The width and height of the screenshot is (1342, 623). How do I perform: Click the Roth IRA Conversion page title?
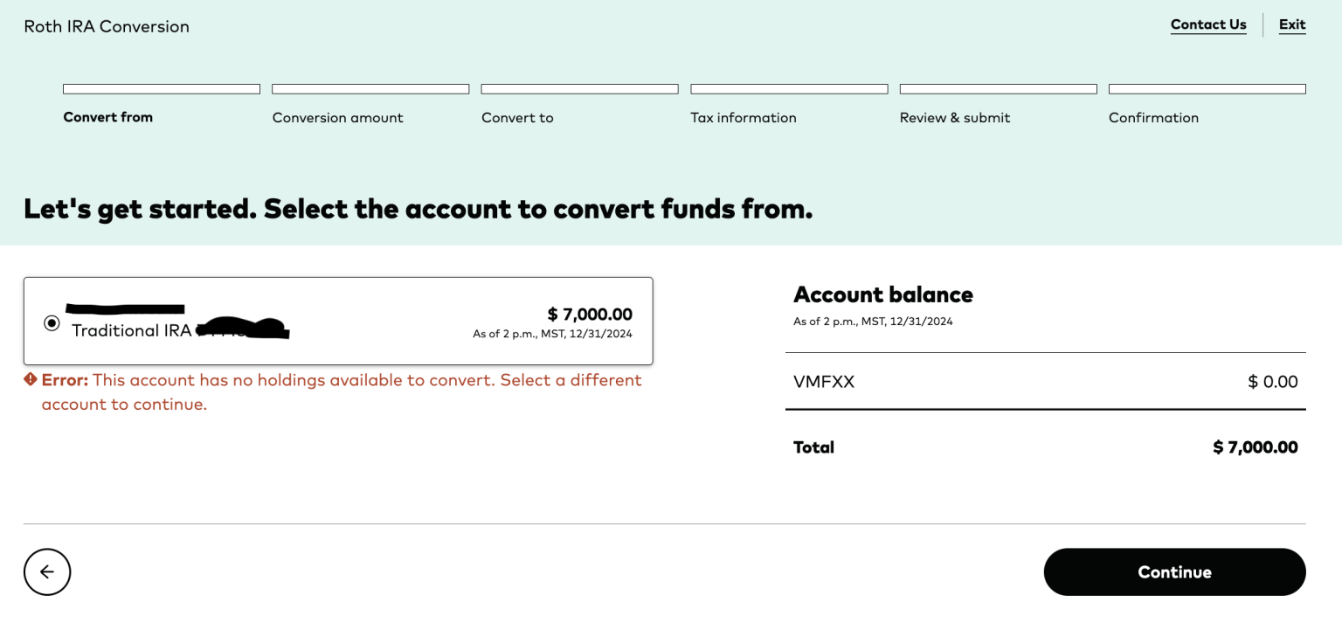[x=106, y=26]
